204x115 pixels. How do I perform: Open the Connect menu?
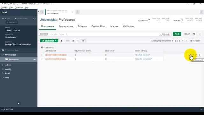coord(4,8)
